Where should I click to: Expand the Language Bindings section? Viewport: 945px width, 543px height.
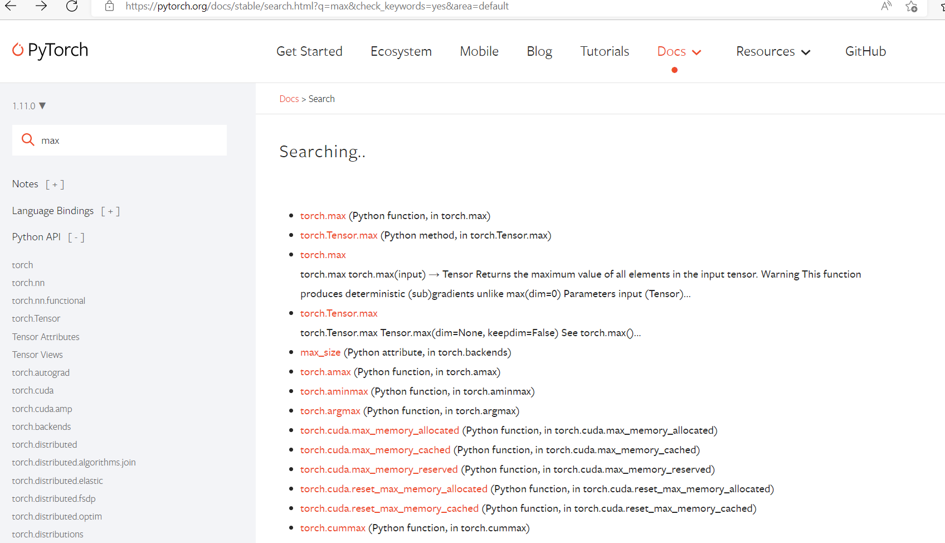tap(110, 211)
